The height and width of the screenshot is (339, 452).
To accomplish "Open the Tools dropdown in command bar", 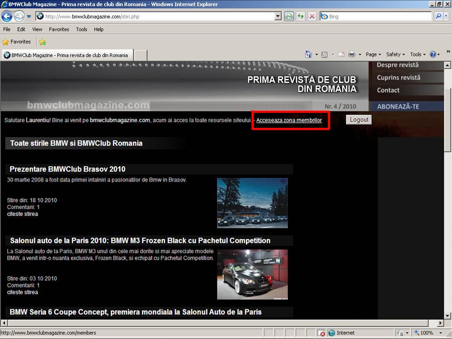I will (418, 54).
